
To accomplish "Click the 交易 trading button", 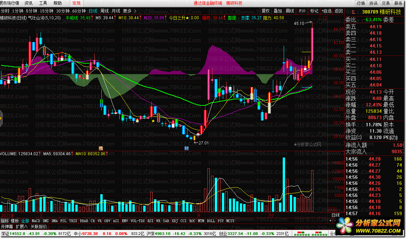I will point(385,3).
